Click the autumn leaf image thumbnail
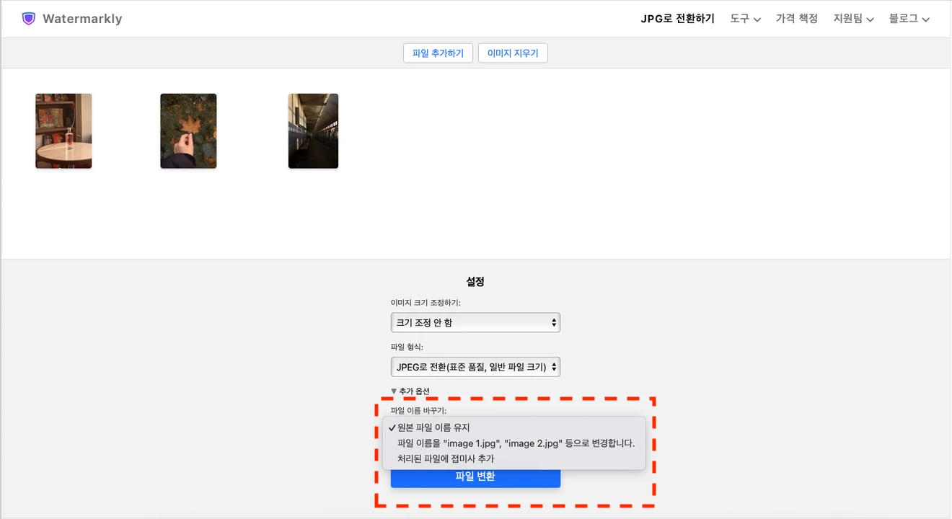The image size is (952, 519). pyautogui.click(x=188, y=130)
